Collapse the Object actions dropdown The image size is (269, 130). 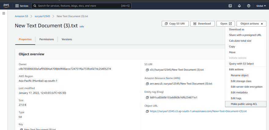coord(251,23)
